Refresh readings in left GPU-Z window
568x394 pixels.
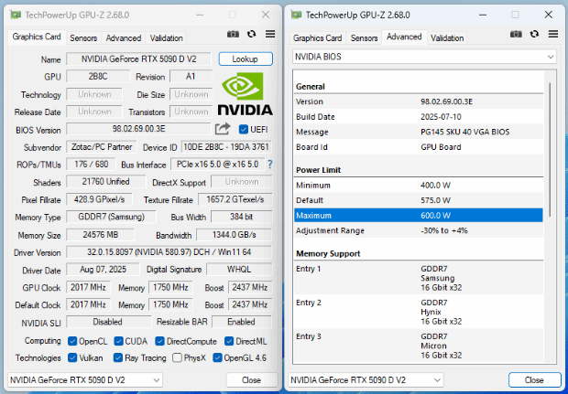tap(251, 34)
